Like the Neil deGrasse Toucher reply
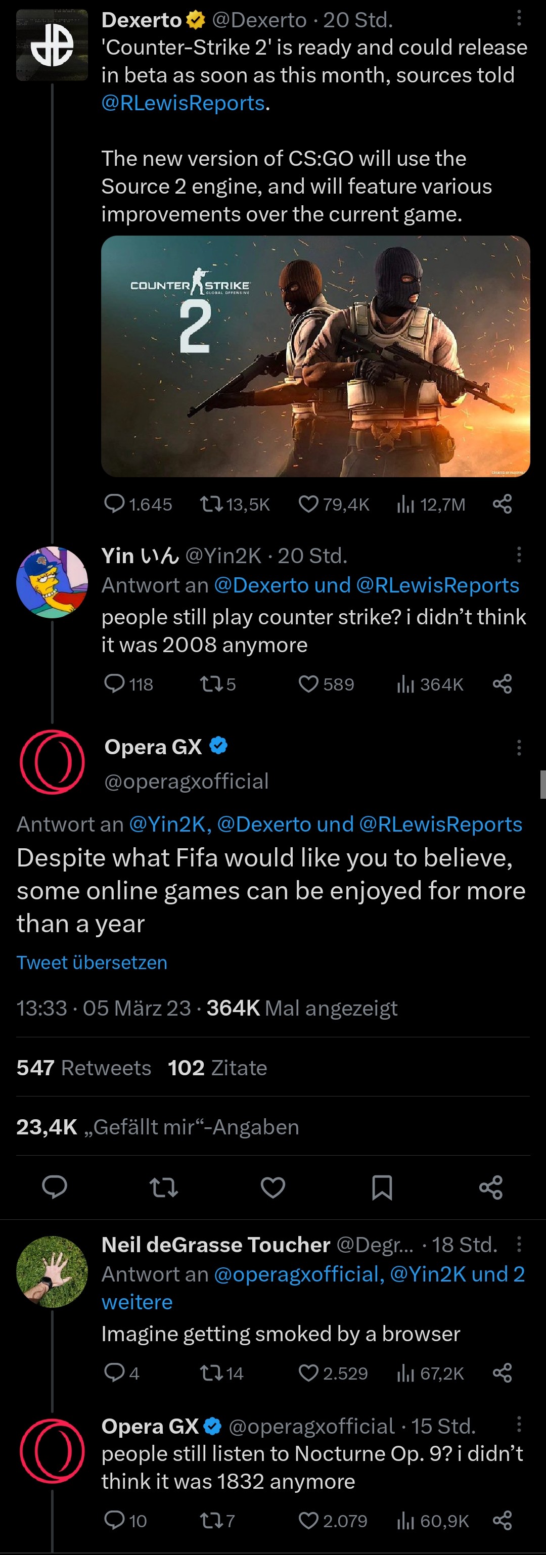546x1555 pixels. (x=308, y=1374)
